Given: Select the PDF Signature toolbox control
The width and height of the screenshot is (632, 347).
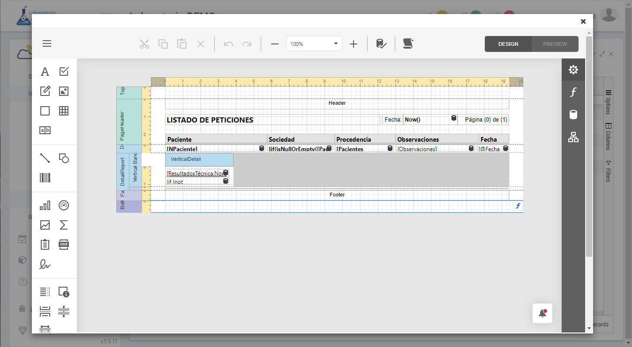Looking at the screenshot, I should 45,264.
